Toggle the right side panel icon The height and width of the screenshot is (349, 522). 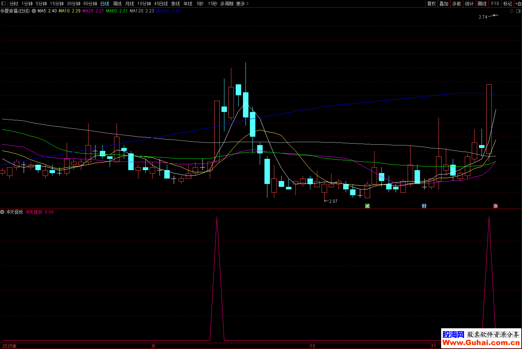(518, 11)
